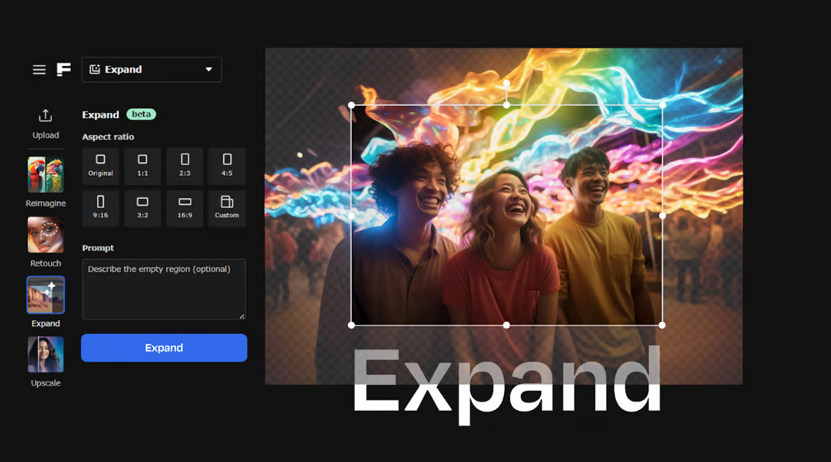Select the Upscale tool thumbnail
Viewport: 831px width, 462px height.
(x=46, y=355)
